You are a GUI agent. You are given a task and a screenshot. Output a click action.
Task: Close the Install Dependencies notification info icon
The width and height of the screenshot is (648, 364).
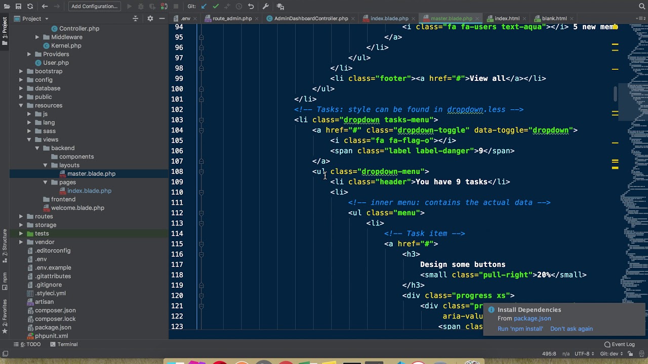tap(491, 309)
